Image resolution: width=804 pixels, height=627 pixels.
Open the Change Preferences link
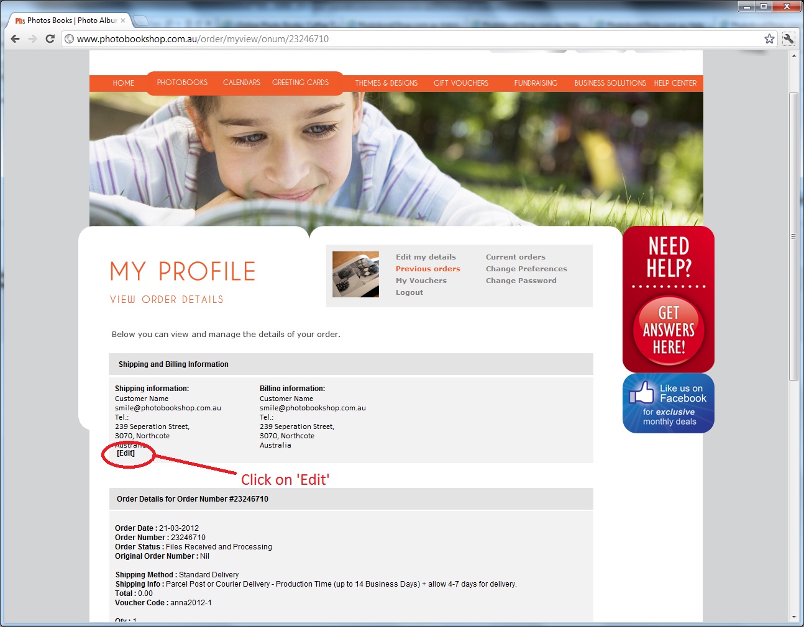[526, 269]
